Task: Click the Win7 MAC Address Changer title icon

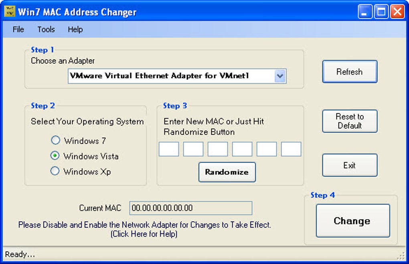Action: 10,12
